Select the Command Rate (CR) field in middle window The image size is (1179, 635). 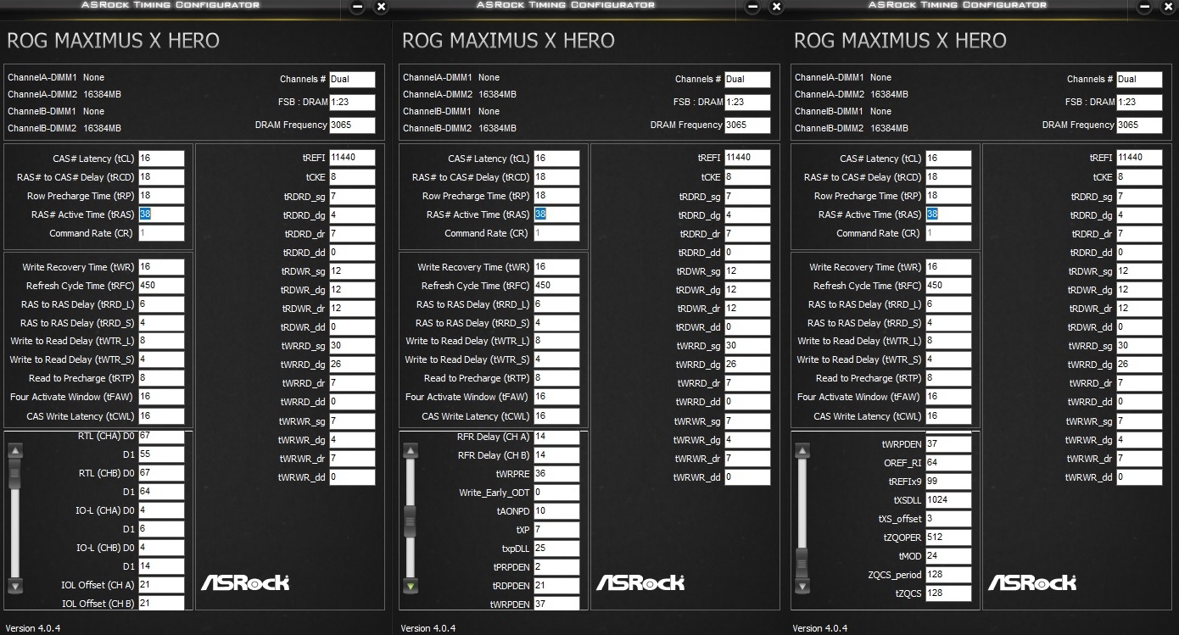click(556, 233)
